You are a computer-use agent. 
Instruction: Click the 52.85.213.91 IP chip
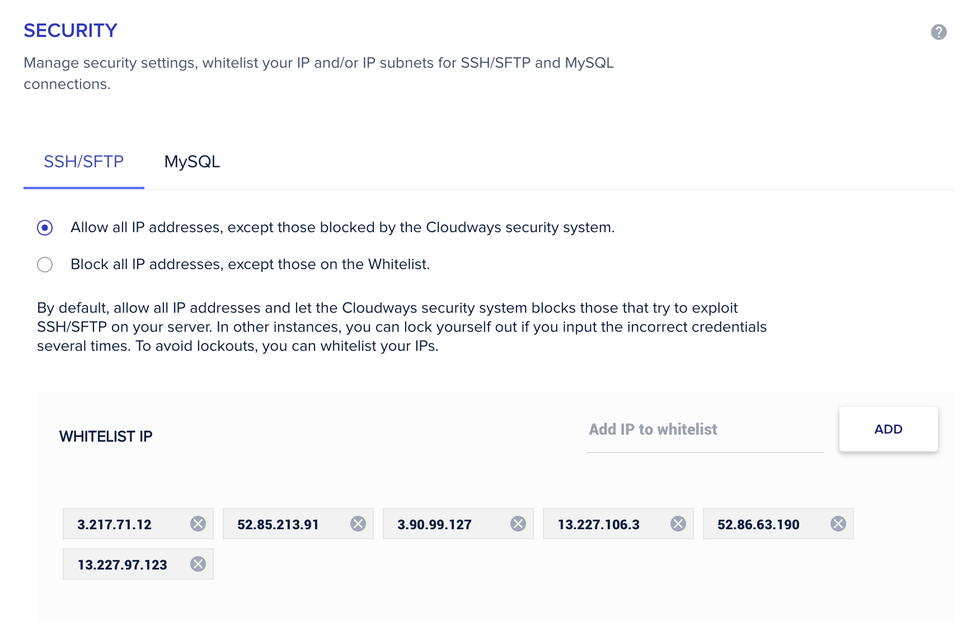(278, 524)
